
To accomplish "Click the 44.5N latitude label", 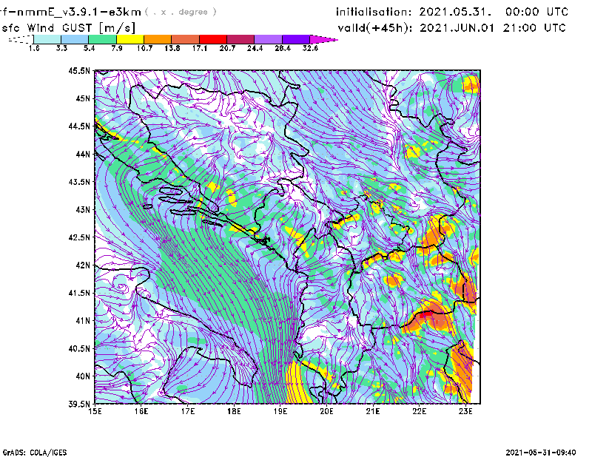I will [x=79, y=126].
